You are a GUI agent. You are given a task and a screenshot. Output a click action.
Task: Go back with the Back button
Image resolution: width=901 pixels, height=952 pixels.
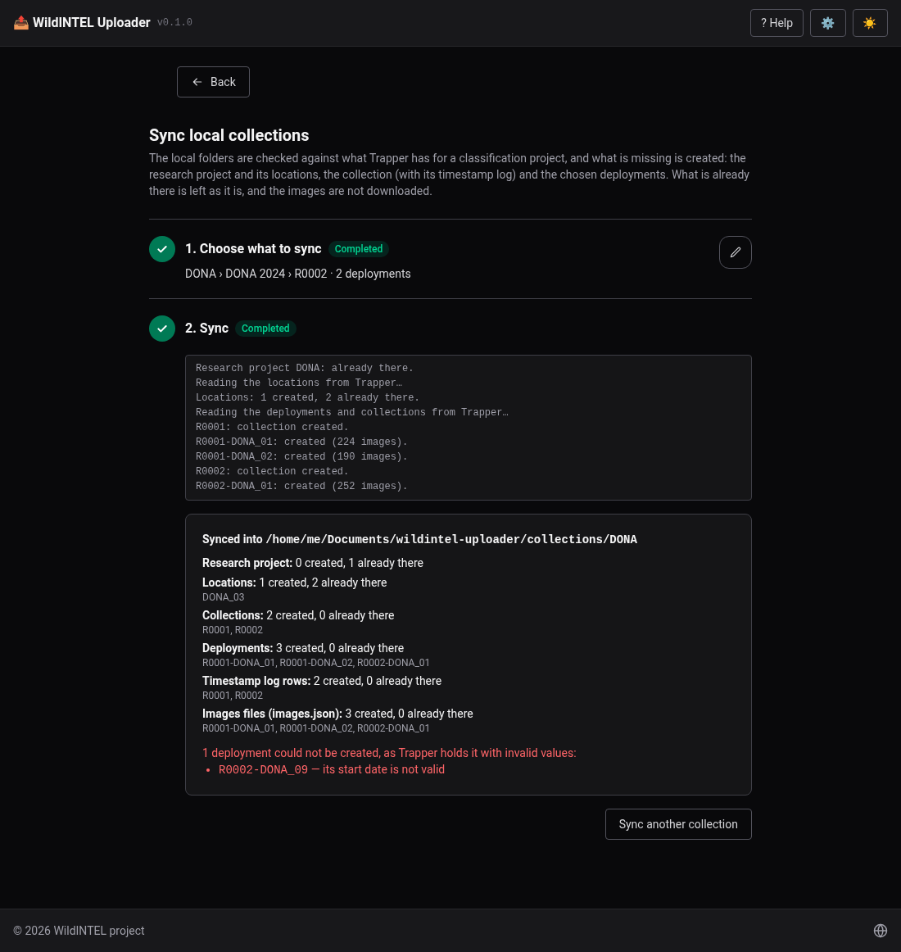[x=213, y=82]
